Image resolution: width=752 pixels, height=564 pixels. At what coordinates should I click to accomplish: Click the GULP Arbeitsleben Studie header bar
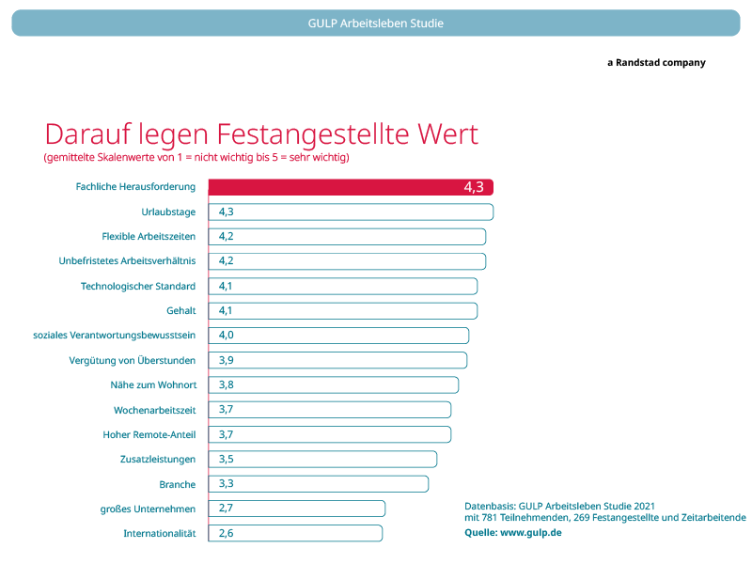[376, 23]
